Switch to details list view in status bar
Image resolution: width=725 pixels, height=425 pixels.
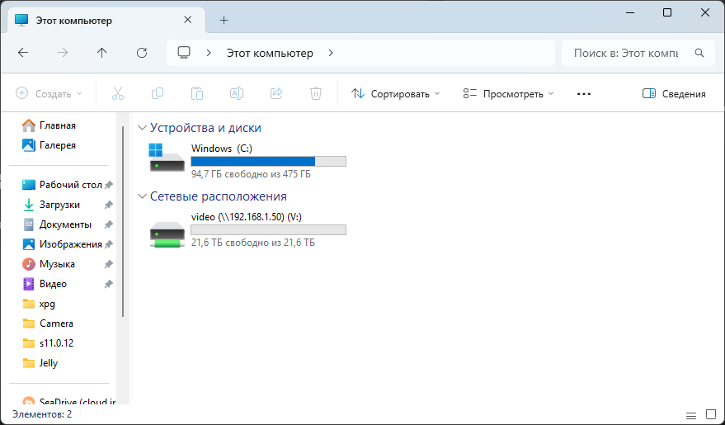click(x=691, y=414)
